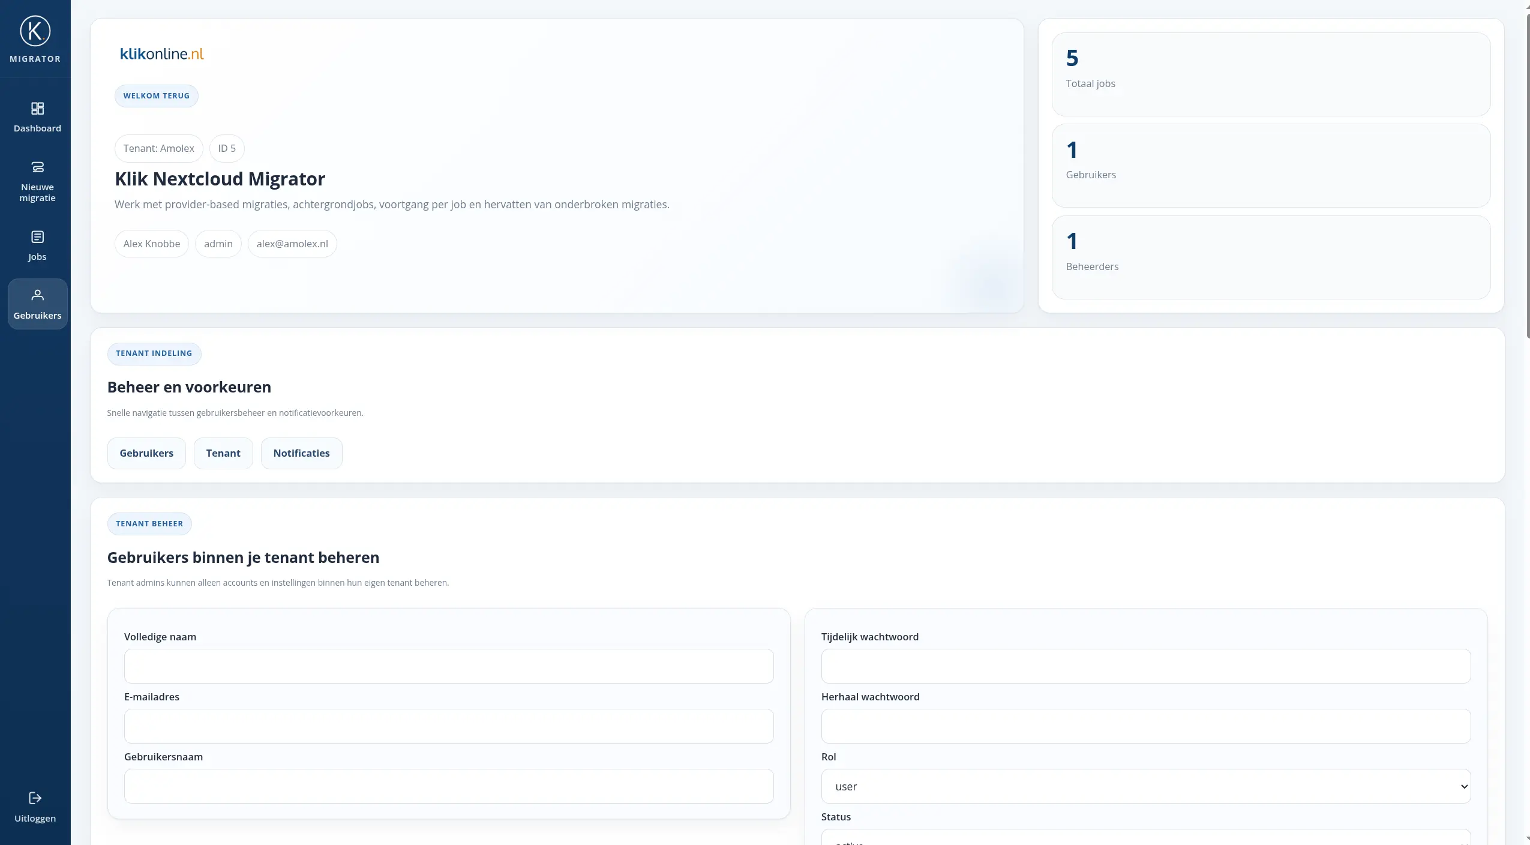Screen dimensions: 1530x845
Task: Switch to the Tenant tab button
Action: tap(223, 453)
